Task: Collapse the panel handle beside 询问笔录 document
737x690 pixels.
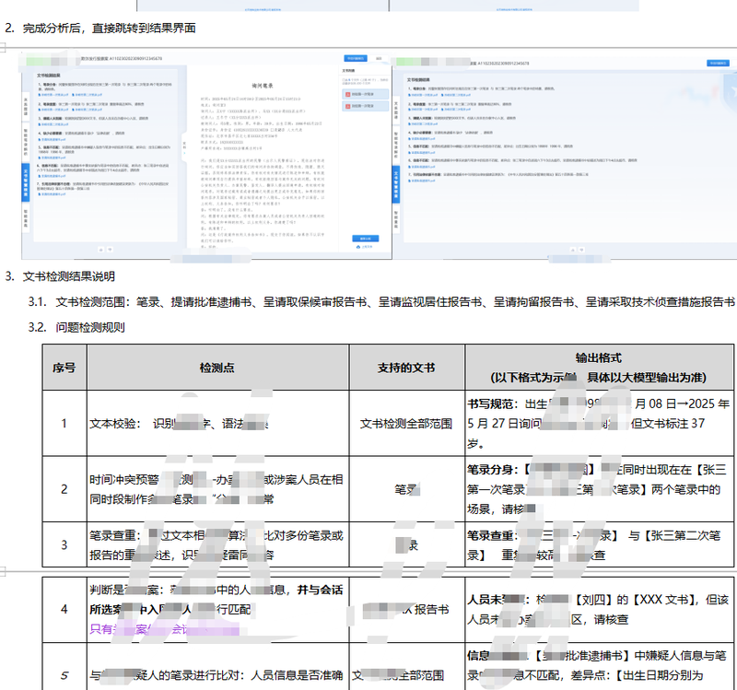Action: 183,146
